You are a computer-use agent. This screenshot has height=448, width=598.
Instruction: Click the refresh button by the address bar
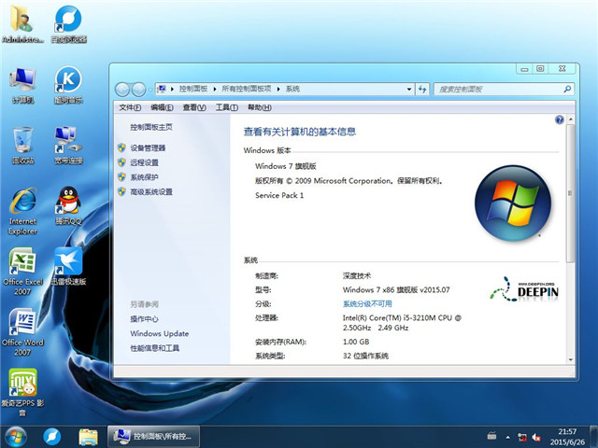pos(422,90)
